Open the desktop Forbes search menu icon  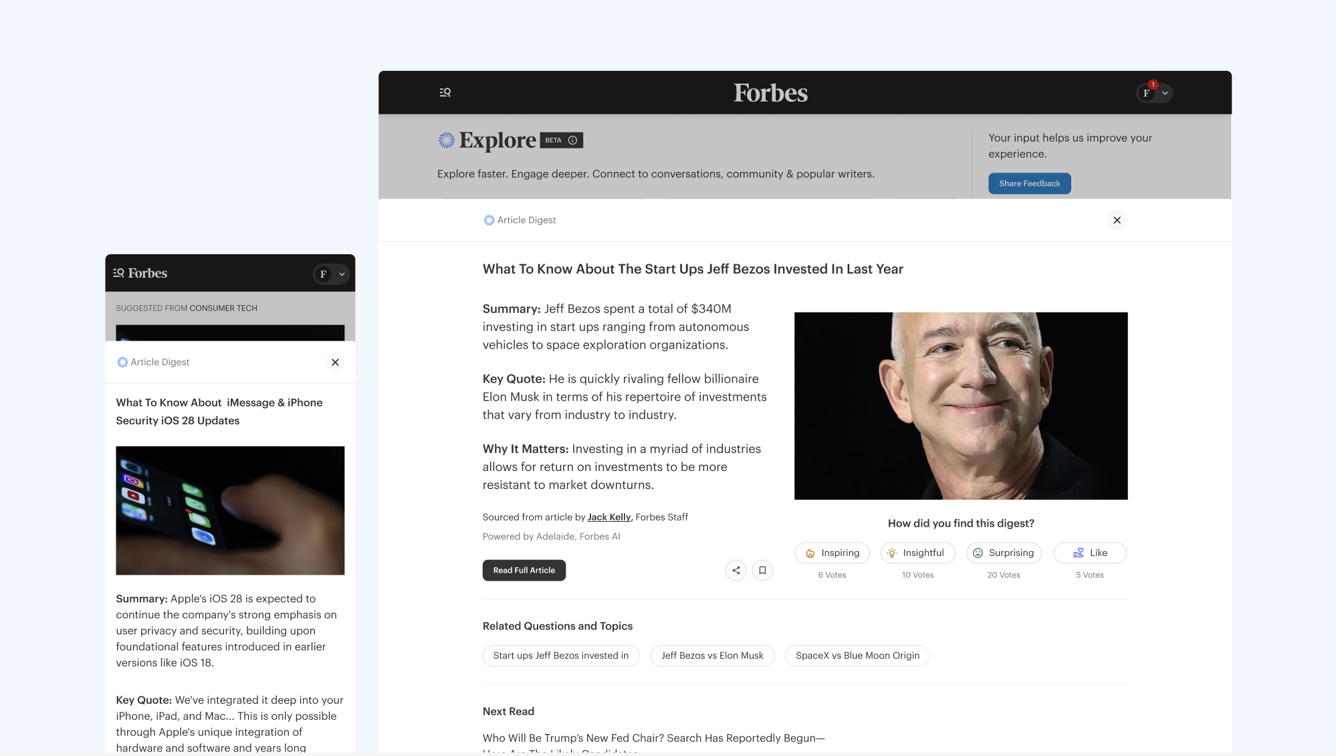445,92
